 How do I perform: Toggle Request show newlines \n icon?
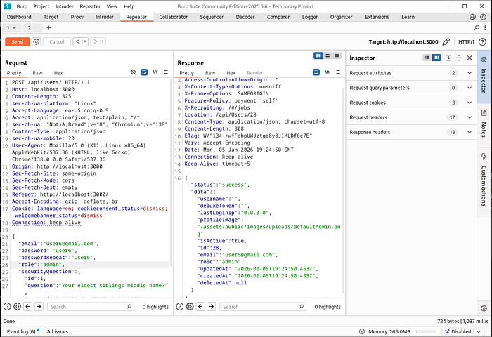point(155,72)
